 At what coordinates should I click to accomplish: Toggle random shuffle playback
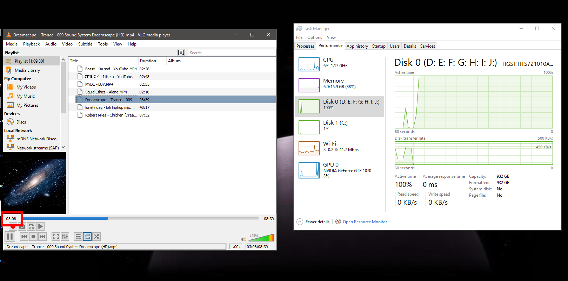[x=96, y=237]
